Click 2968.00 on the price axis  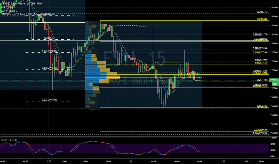click(x=274, y=97)
